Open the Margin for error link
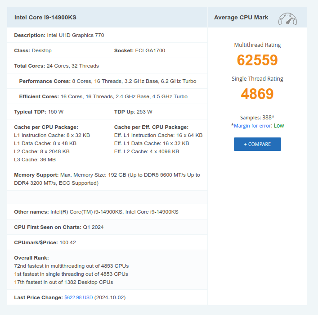 [252, 126]
